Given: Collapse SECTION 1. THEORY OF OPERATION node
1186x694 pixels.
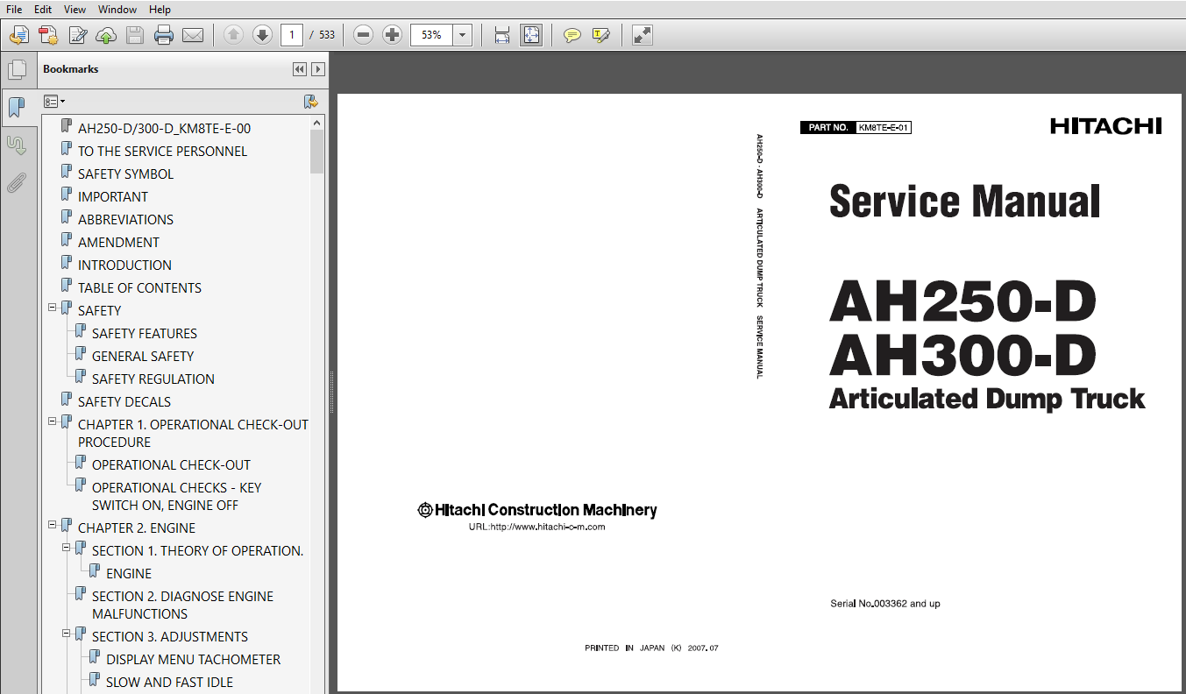Looking at the screenshot, I should 67,548.
